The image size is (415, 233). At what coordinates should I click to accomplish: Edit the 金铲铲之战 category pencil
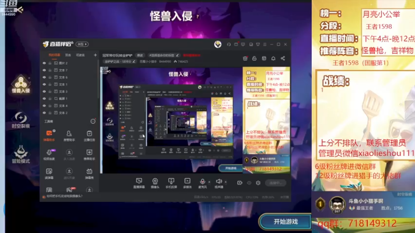pyautogui.click(x=134, y=62)
